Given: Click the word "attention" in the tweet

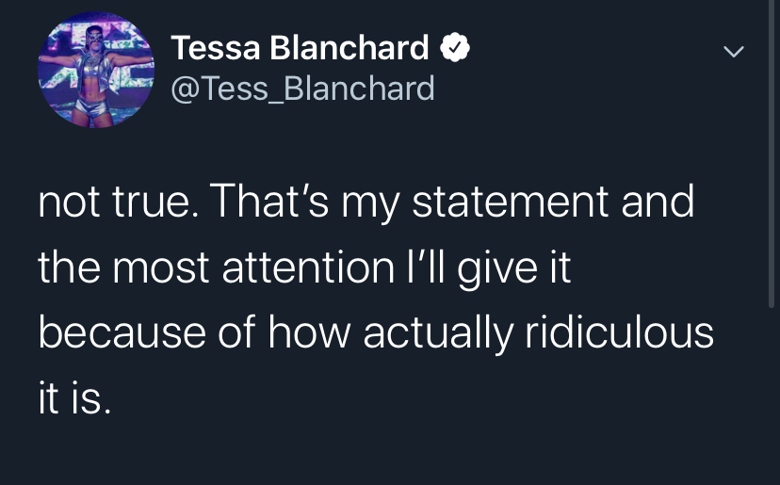Looking at the screenshot, I should point(308,267).
